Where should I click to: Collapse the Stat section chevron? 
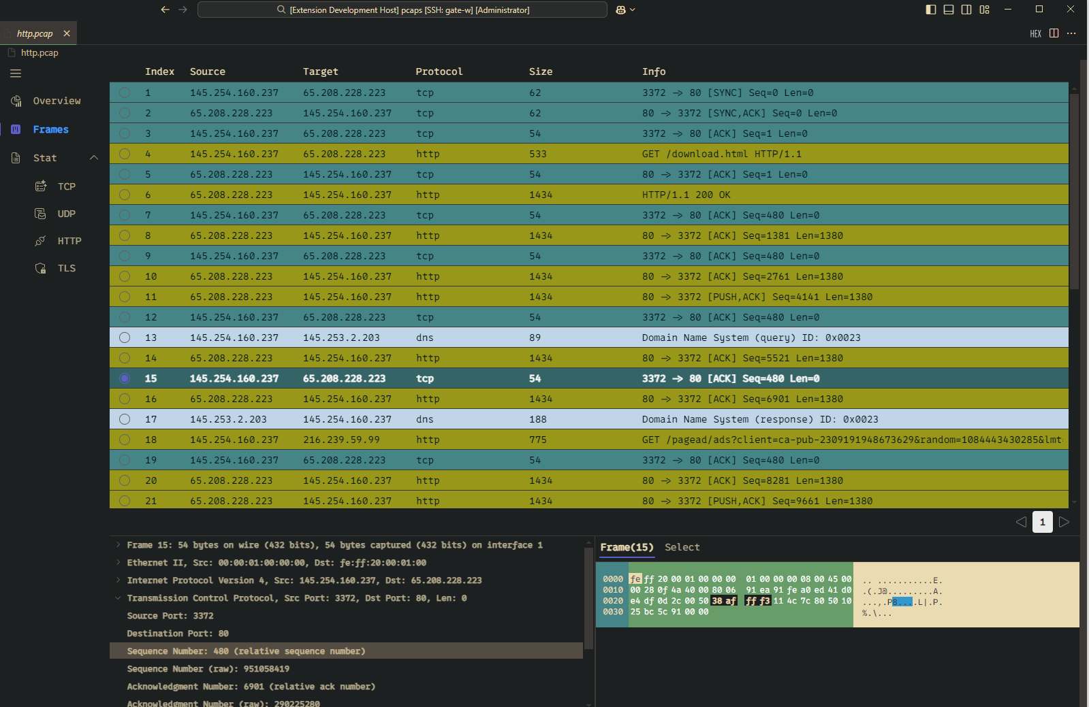pyautogui.click(x=94, y=158)
